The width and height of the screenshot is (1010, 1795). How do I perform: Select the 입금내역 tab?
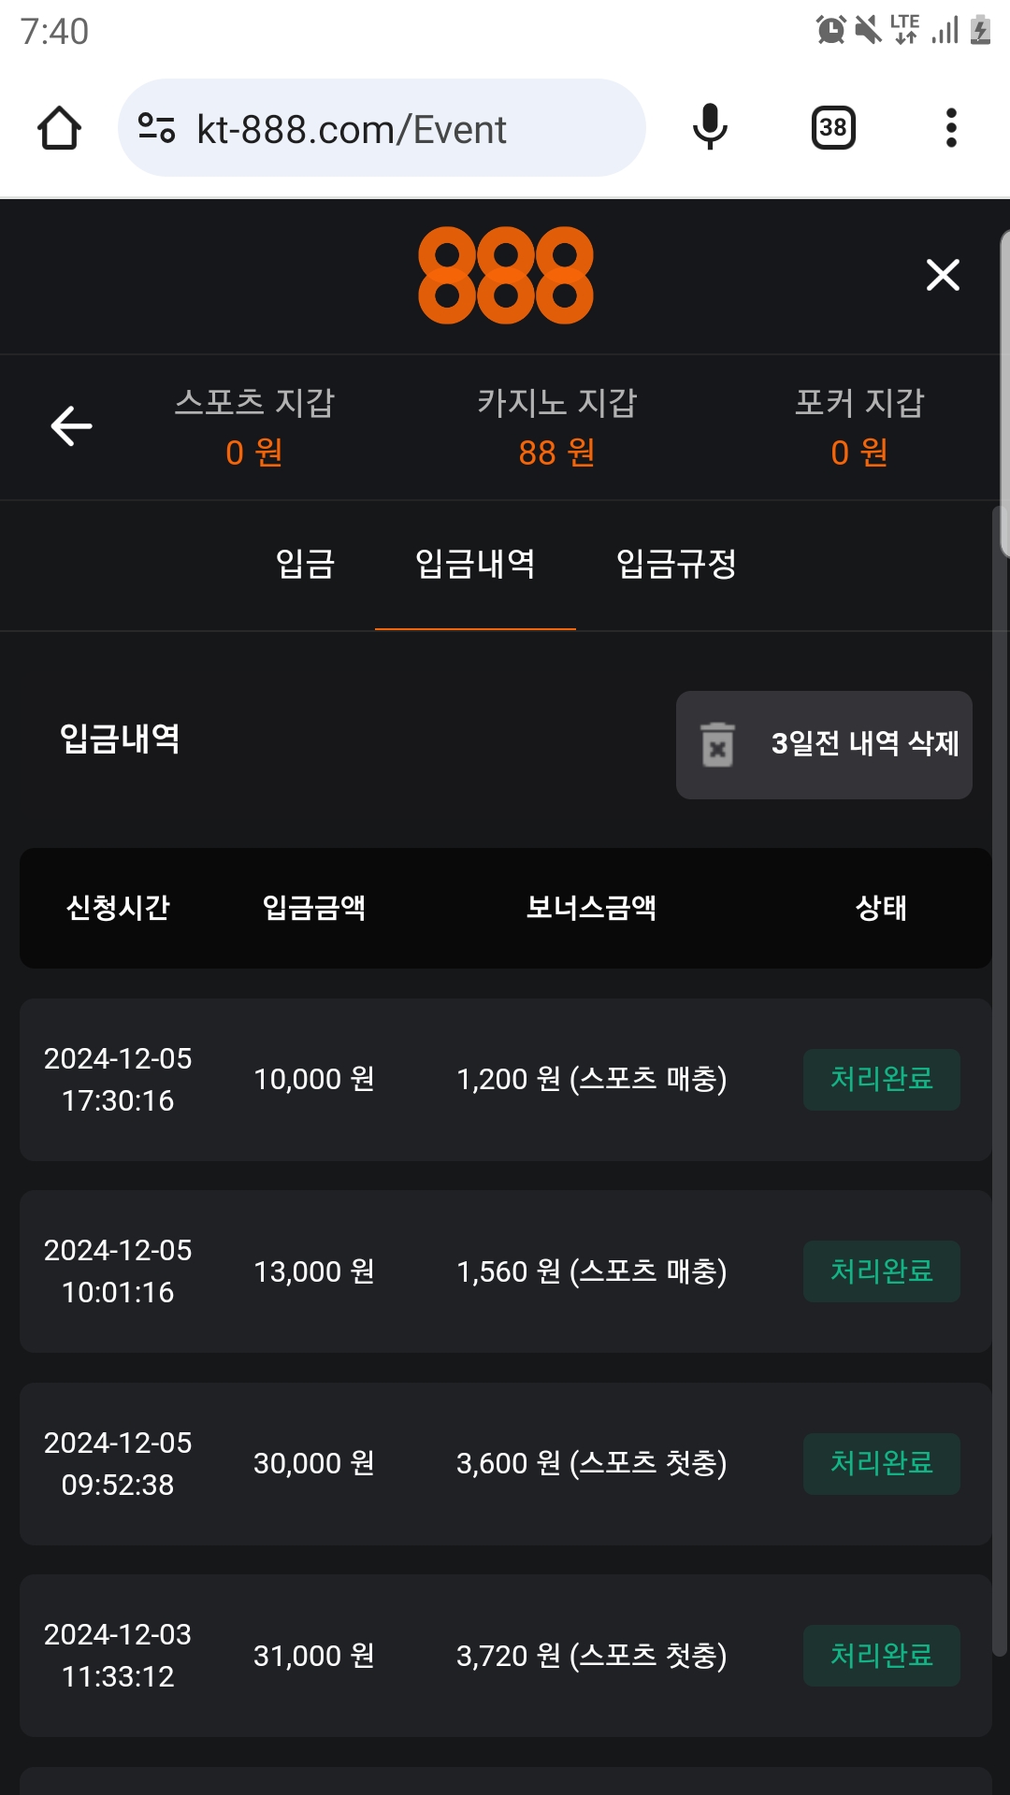(475, 564)
